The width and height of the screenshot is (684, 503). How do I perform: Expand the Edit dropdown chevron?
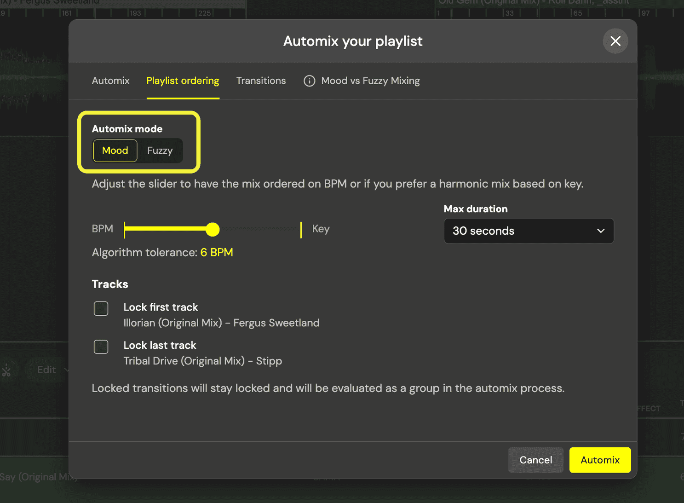(67, 370)
